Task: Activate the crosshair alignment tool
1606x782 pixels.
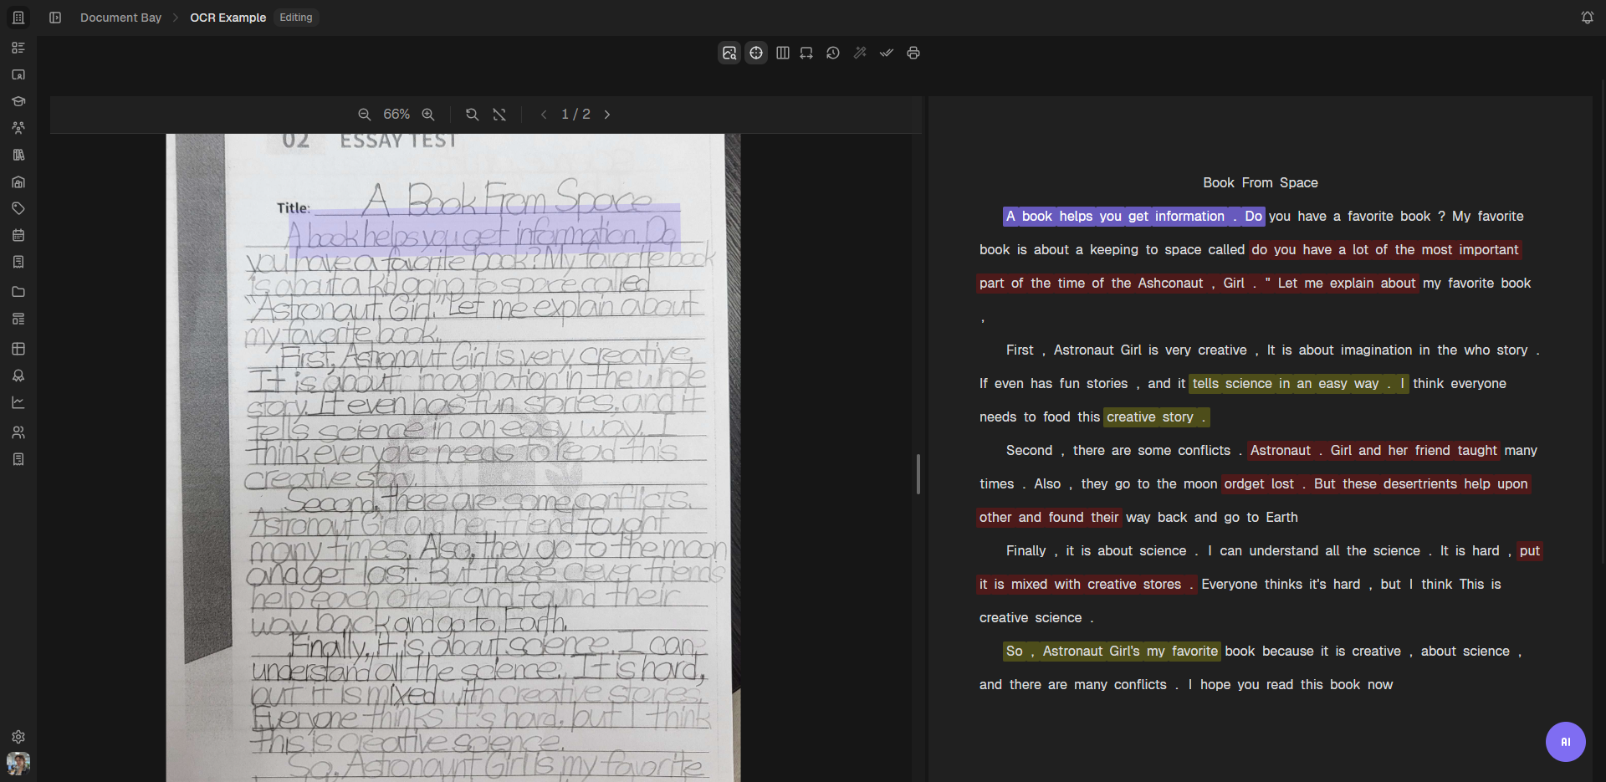Action: click(x=755, y=52)
